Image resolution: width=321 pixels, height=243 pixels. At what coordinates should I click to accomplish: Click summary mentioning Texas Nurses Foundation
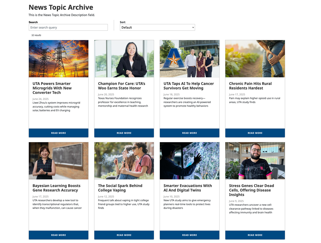coord(123,102)
